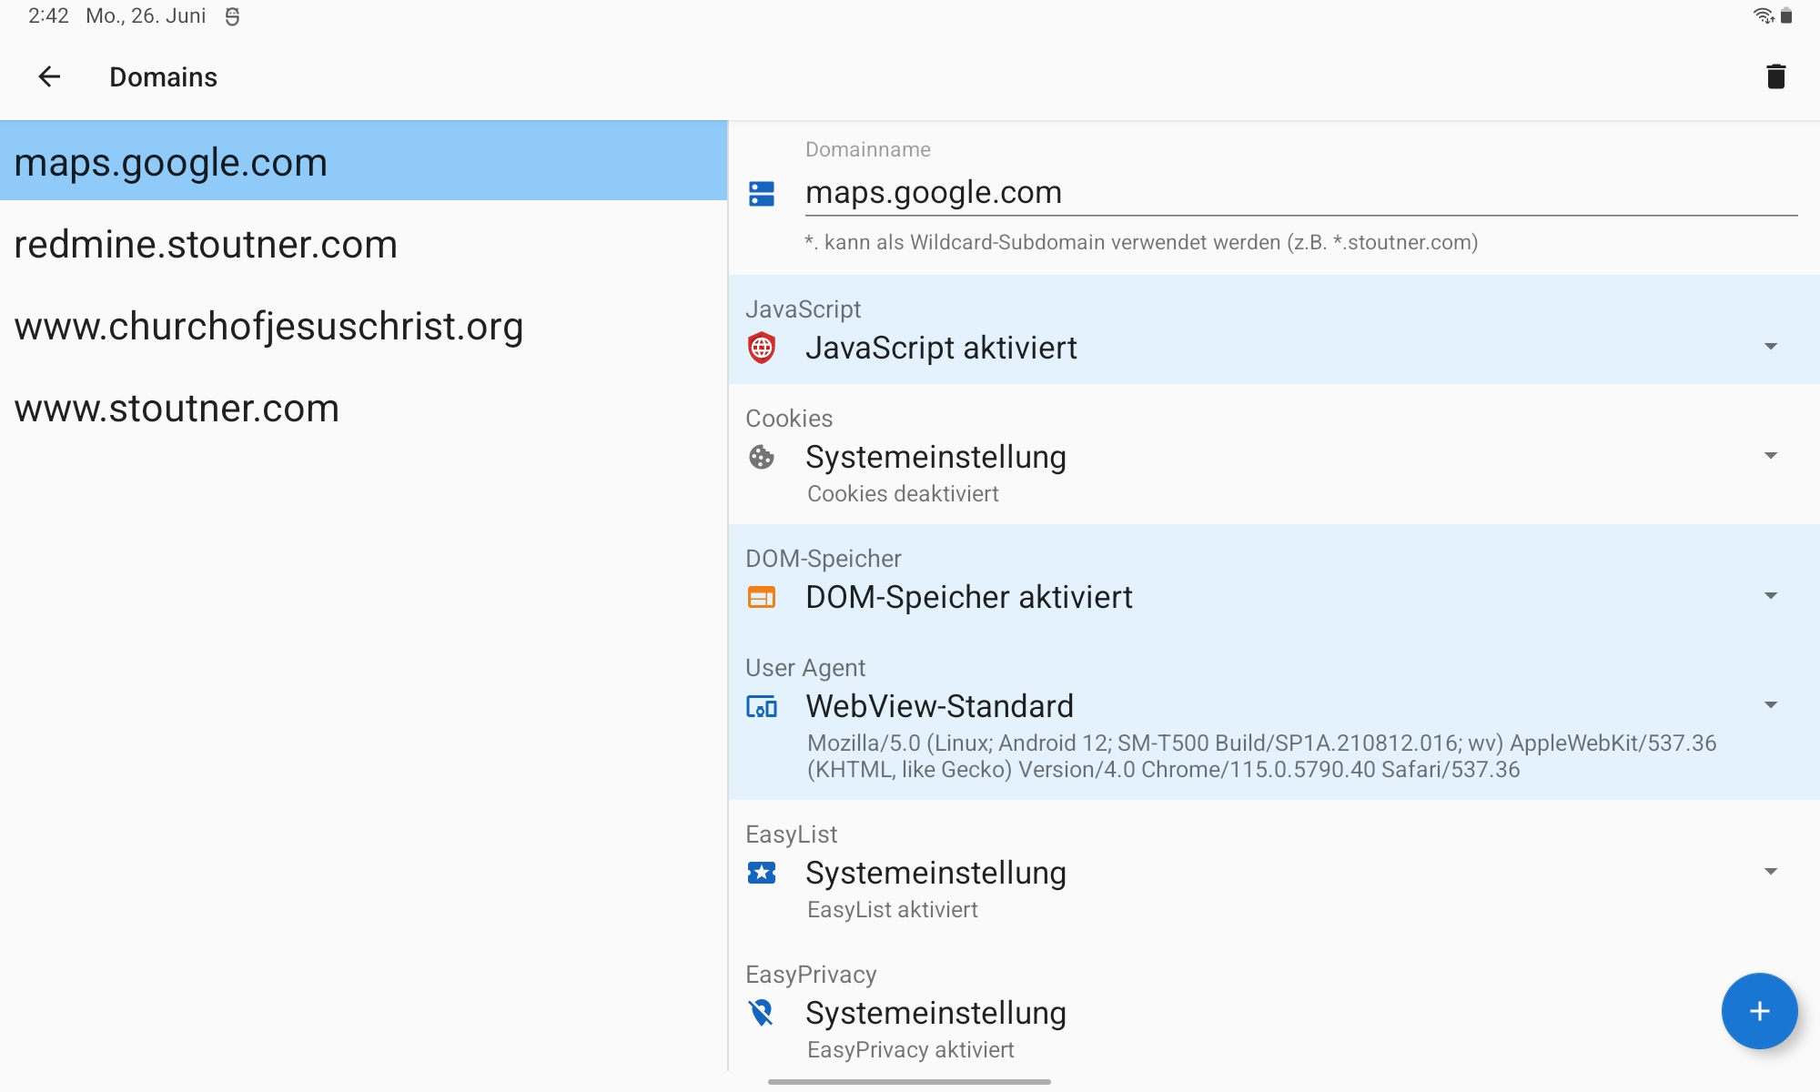Delete domain using trash icon
The width and height of the screenshot is (1820, 1092).
1775,76
